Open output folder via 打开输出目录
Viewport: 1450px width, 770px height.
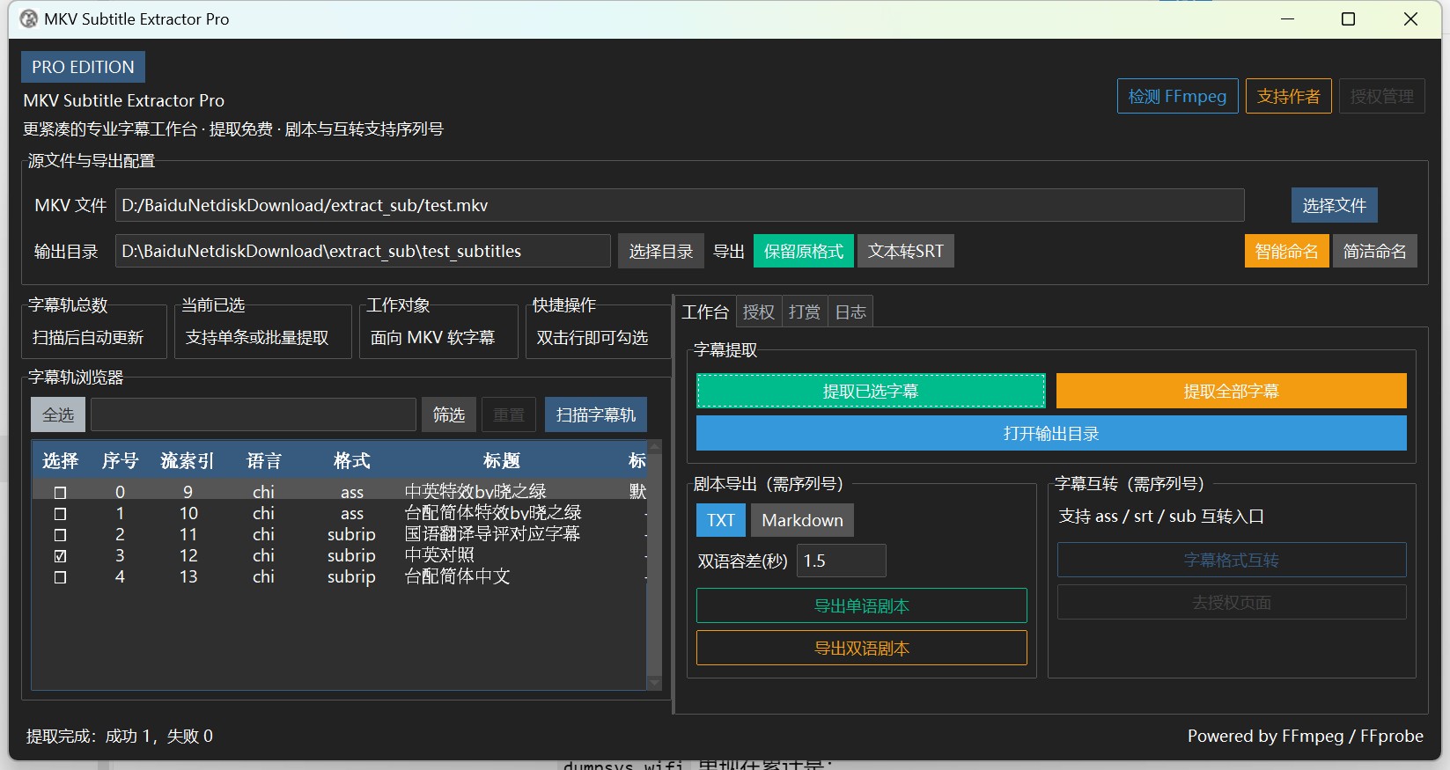pyautogui.click(x=1050, y=434)
